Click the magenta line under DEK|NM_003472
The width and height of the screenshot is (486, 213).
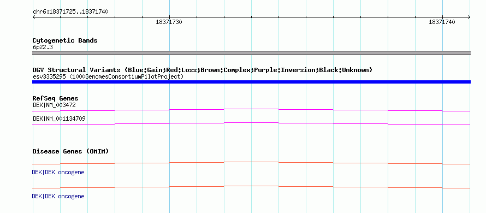tap(251, 110)
